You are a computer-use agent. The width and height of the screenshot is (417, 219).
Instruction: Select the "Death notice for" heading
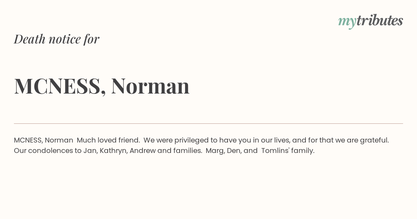click(57, 39)
